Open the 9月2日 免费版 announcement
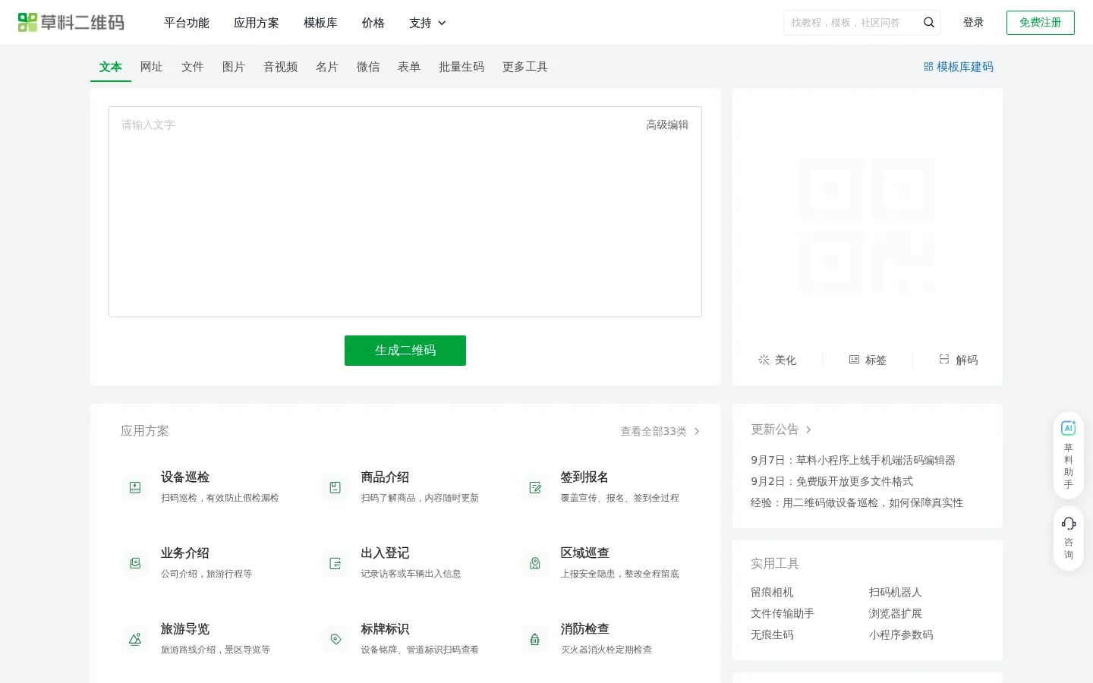This screenshot has width=1093, height=683. click(832, 481)
